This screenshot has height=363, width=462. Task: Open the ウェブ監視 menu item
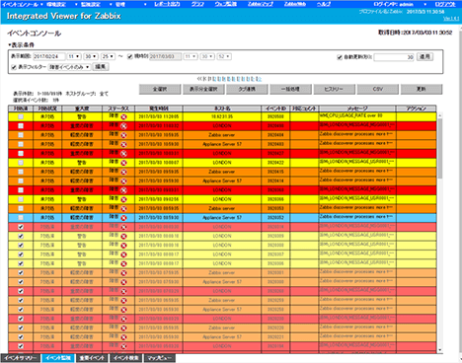pos(226,4)
